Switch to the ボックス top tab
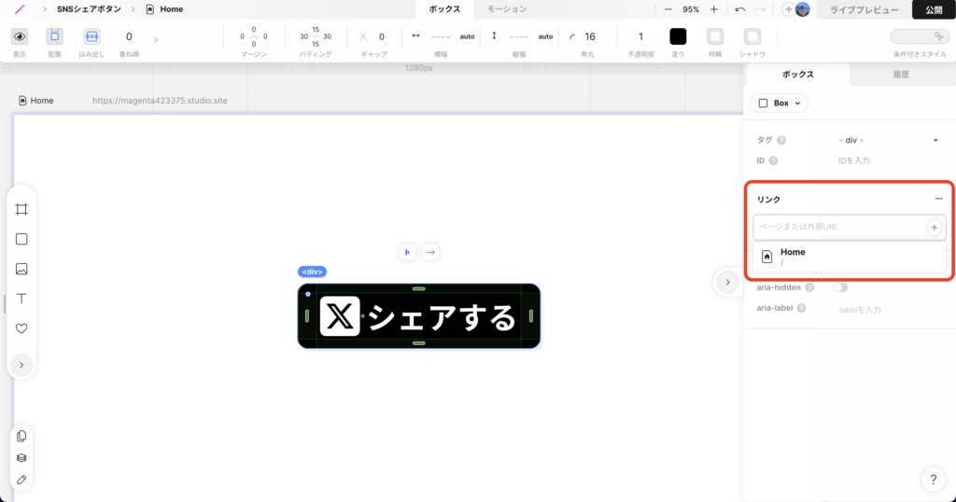Screen dimensions: 956x502 (x=444, y=9)
